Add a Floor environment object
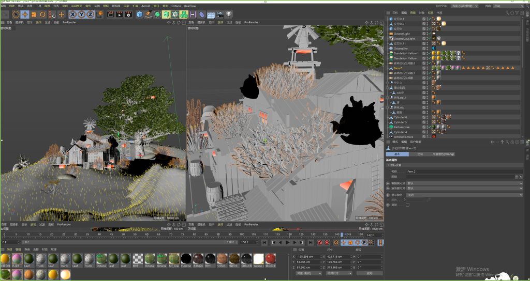 211,15
